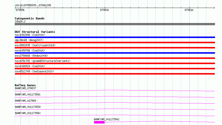Open variant label nsv1059786 (Coe2014)

30,50
